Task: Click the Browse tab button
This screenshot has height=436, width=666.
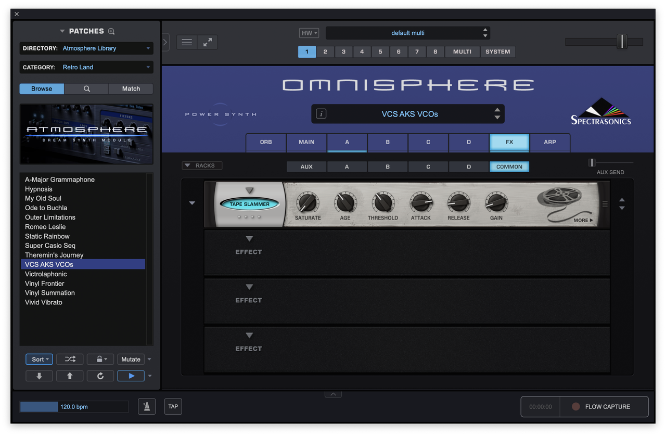Action: [42, 89]
